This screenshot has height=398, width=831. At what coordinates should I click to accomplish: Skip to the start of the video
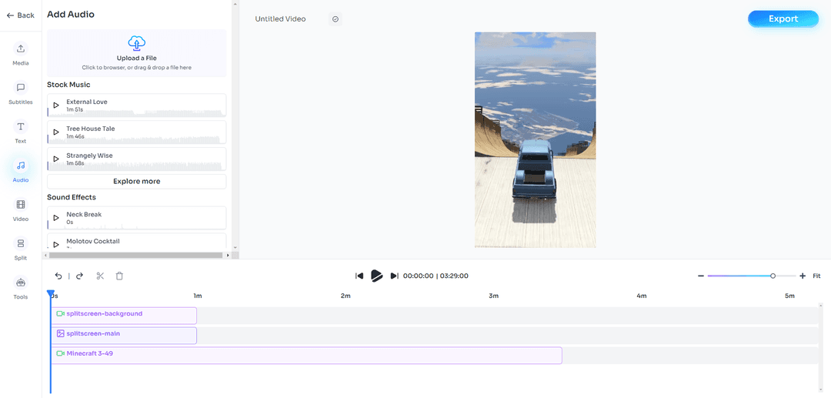point(359,276)
